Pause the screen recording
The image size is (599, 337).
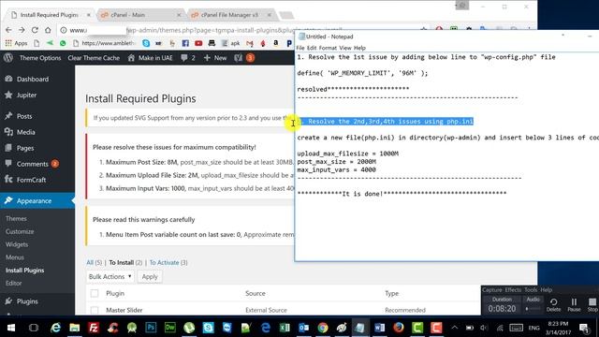tap(574, 304)
